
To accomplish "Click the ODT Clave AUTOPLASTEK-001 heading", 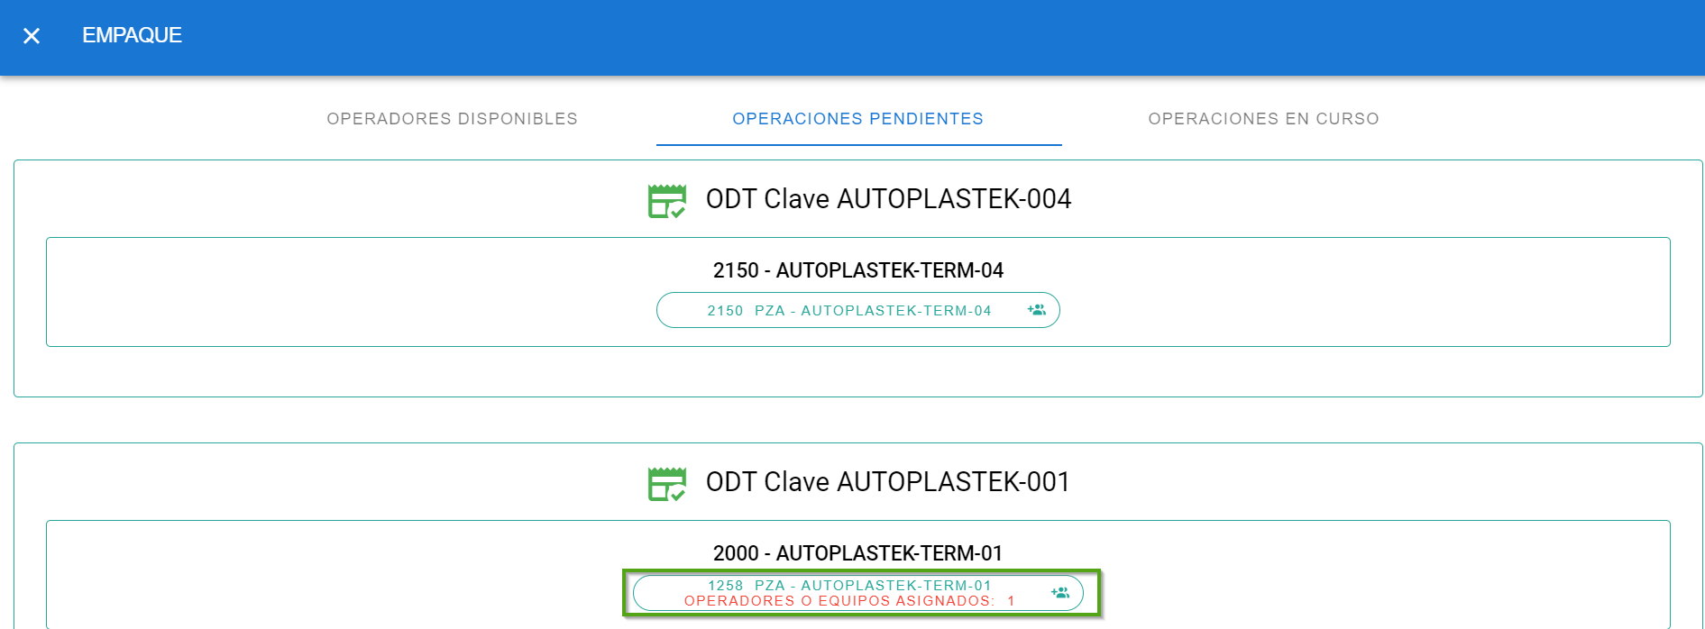I will tap(888, 482).
